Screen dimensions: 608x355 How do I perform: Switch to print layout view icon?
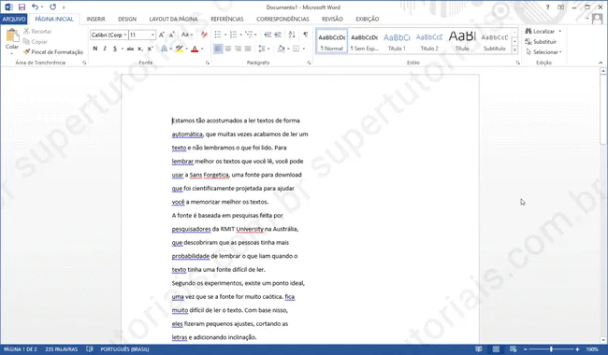pyautogui.click(x=496, y=349)
